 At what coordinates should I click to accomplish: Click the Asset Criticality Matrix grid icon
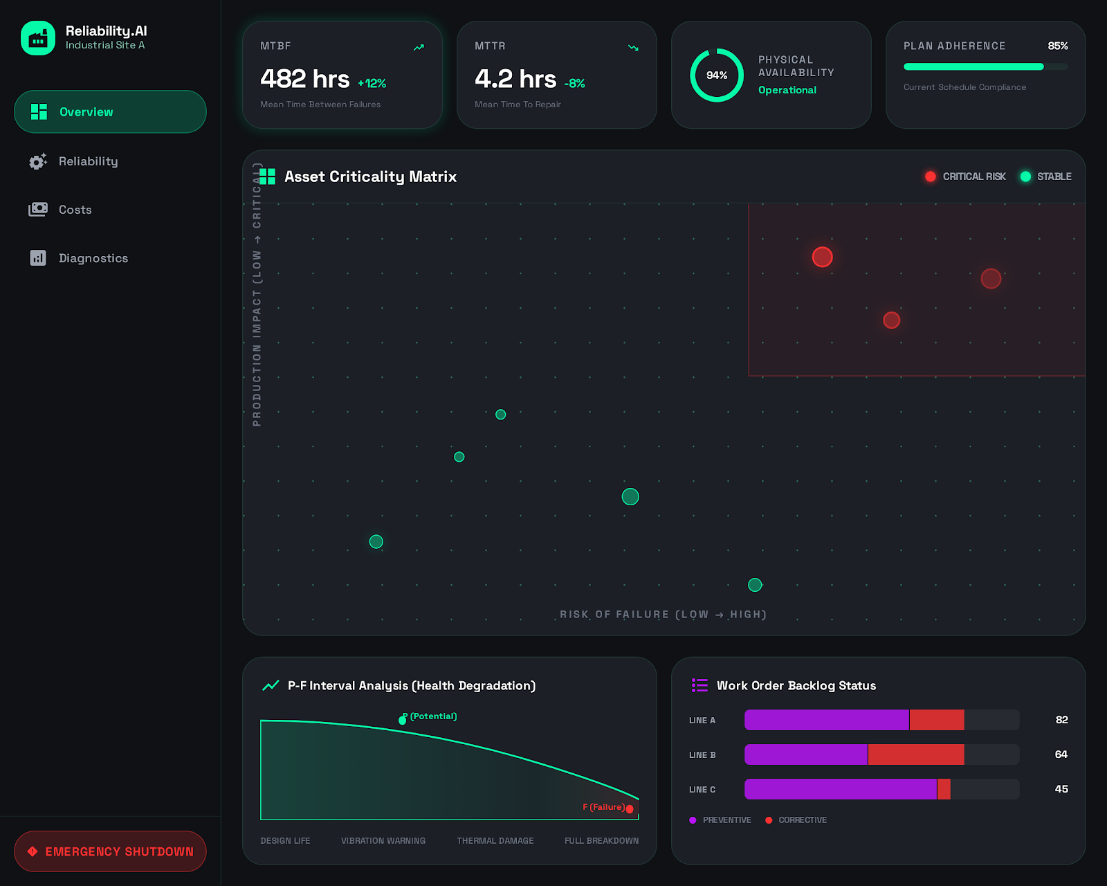tap(267, 177)
